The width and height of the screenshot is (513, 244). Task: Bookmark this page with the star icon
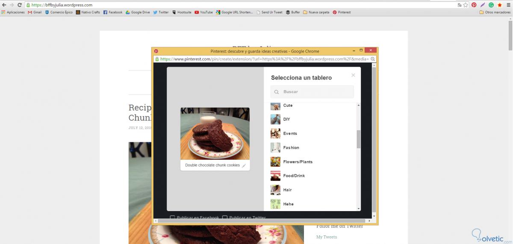click(x=465, y=5)
